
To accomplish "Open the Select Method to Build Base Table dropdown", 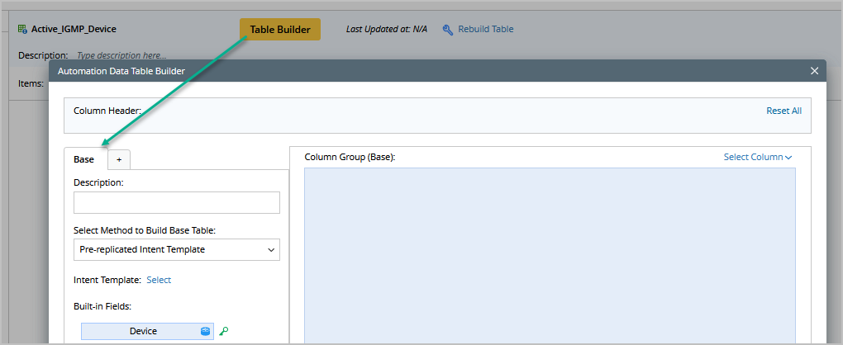I will tap(177, 249).
